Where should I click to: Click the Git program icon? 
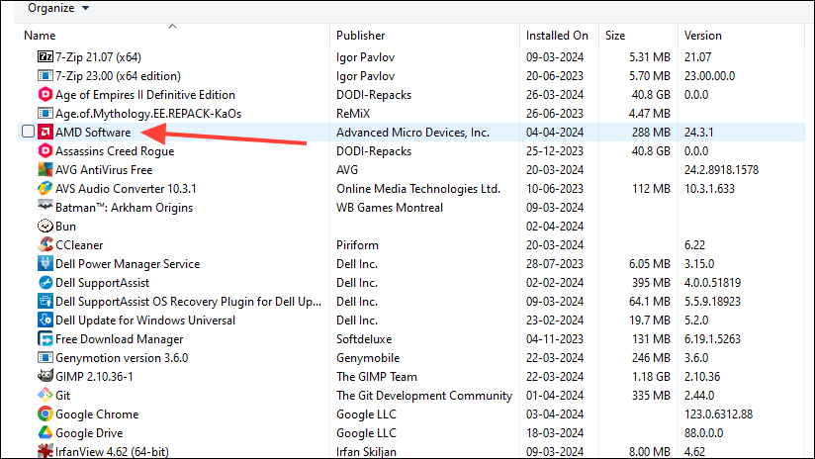(x=45, y=395)
